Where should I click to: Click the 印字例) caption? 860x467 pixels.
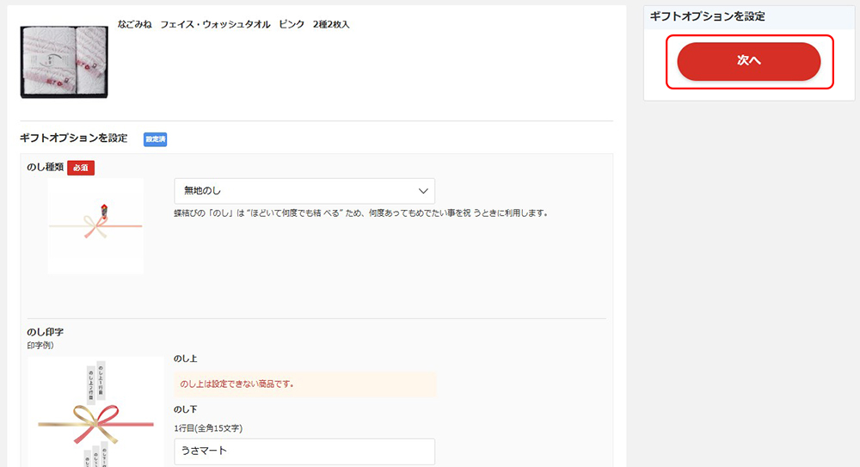40,345
